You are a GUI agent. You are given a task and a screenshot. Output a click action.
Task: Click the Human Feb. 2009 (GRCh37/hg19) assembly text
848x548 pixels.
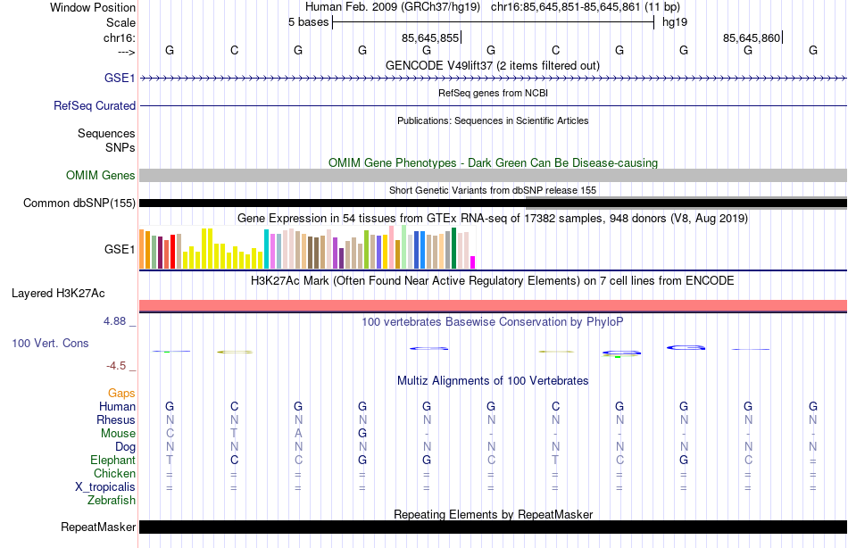coord(393,7)
